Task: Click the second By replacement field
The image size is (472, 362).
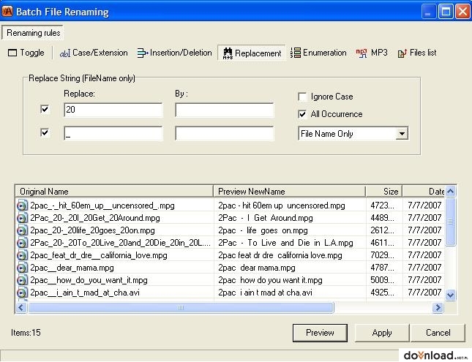Action: pyautogui.click(x=225, y=133)
